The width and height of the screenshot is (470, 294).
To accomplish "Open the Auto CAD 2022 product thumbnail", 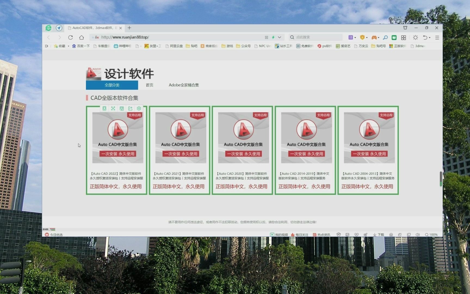I will click(118, 138).
